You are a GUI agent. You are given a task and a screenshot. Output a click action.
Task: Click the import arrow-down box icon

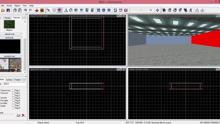pos(202,10)
